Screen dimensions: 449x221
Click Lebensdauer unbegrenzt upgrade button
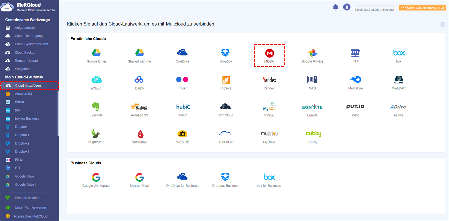click(x=422, y=7)
